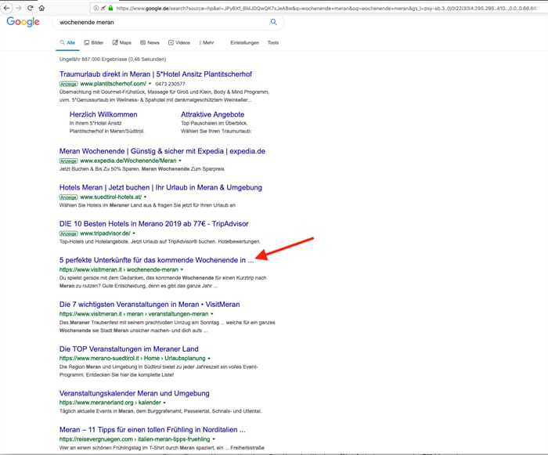Expand visitmeran.it wochenende-meran dropdown arrow
This screenshot has height=455, width=548.
click(x=182, y=270)
